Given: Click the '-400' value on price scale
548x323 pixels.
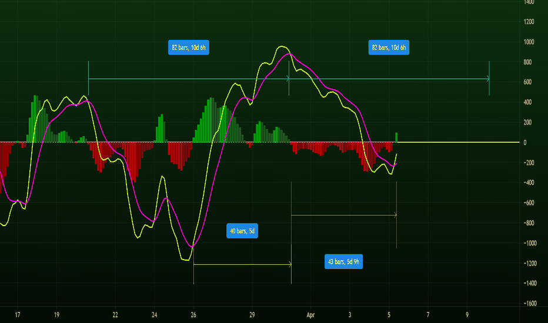Looking at the screenshot, I should [529, 183].
